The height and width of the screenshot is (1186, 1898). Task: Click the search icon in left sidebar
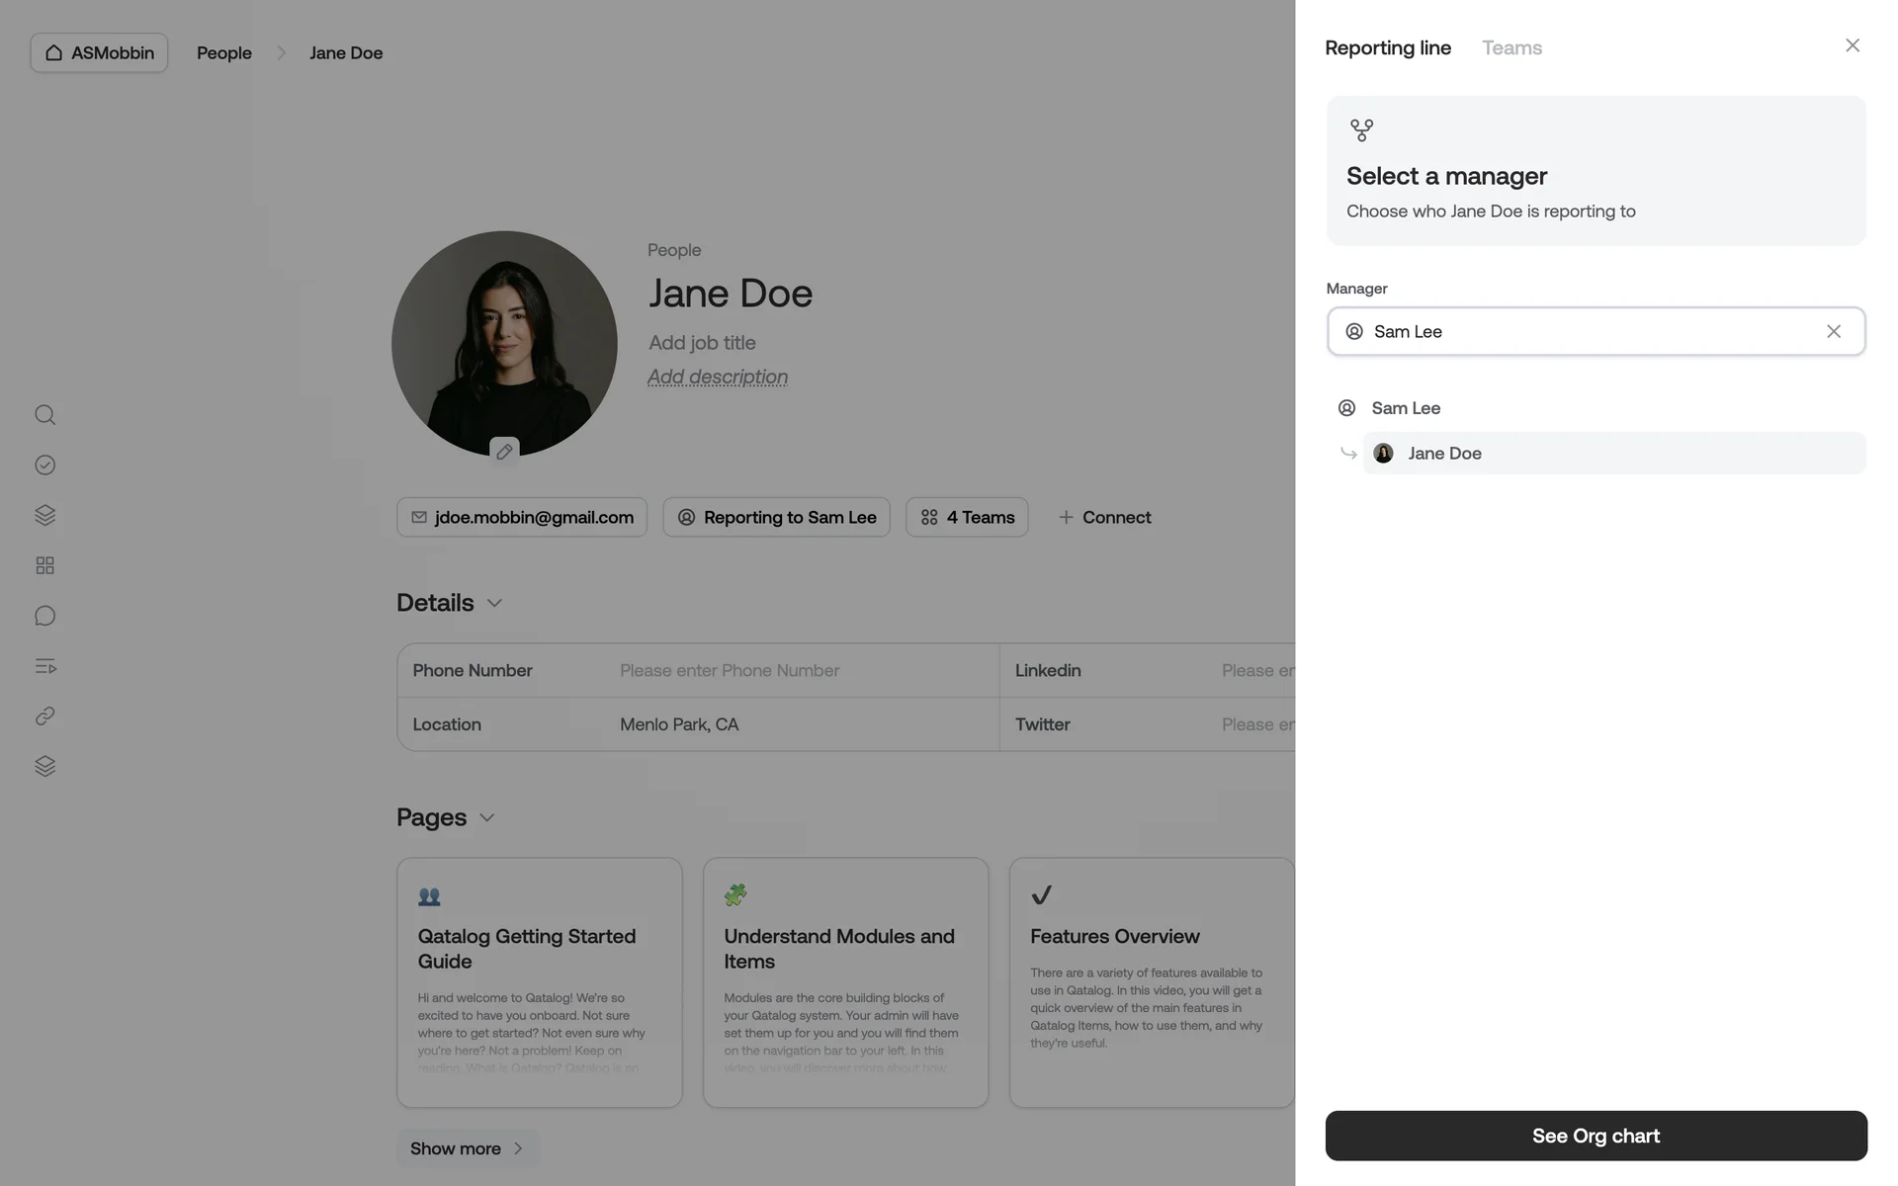44,415
